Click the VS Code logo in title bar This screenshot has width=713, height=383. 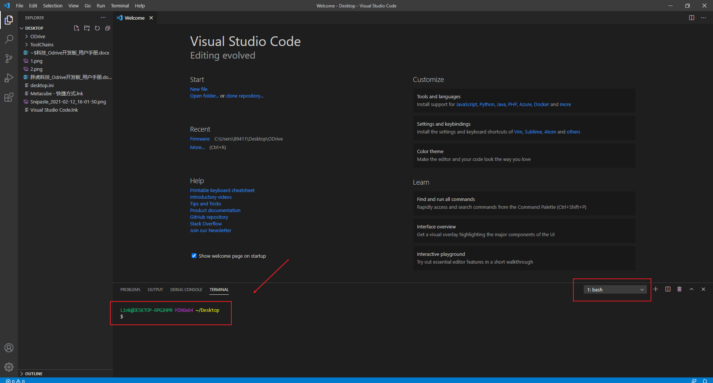[7, 6]
